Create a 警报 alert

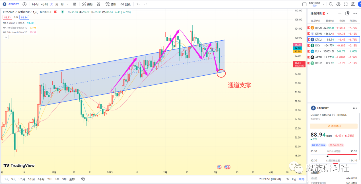[111, 4]
